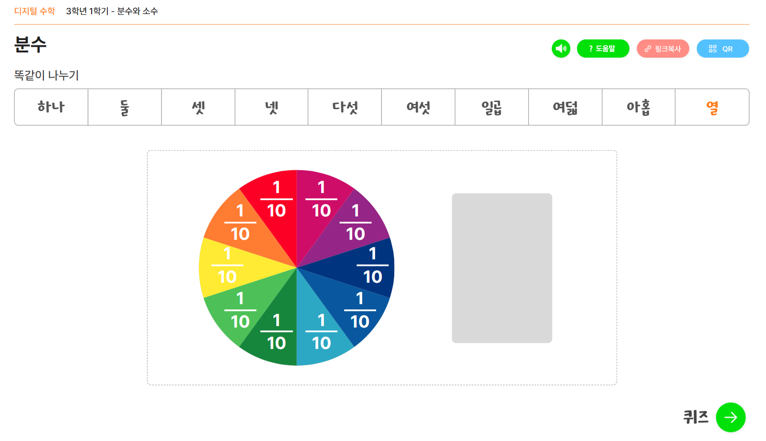Click the 퀴즈 label text

click(x=696, y=417)
